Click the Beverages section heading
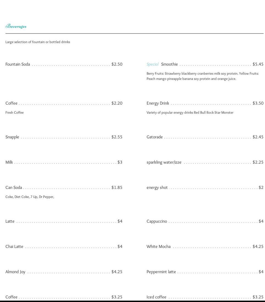The width and height of the screenshot is (265, 302). pyautogui.click(x=16, y=26)
